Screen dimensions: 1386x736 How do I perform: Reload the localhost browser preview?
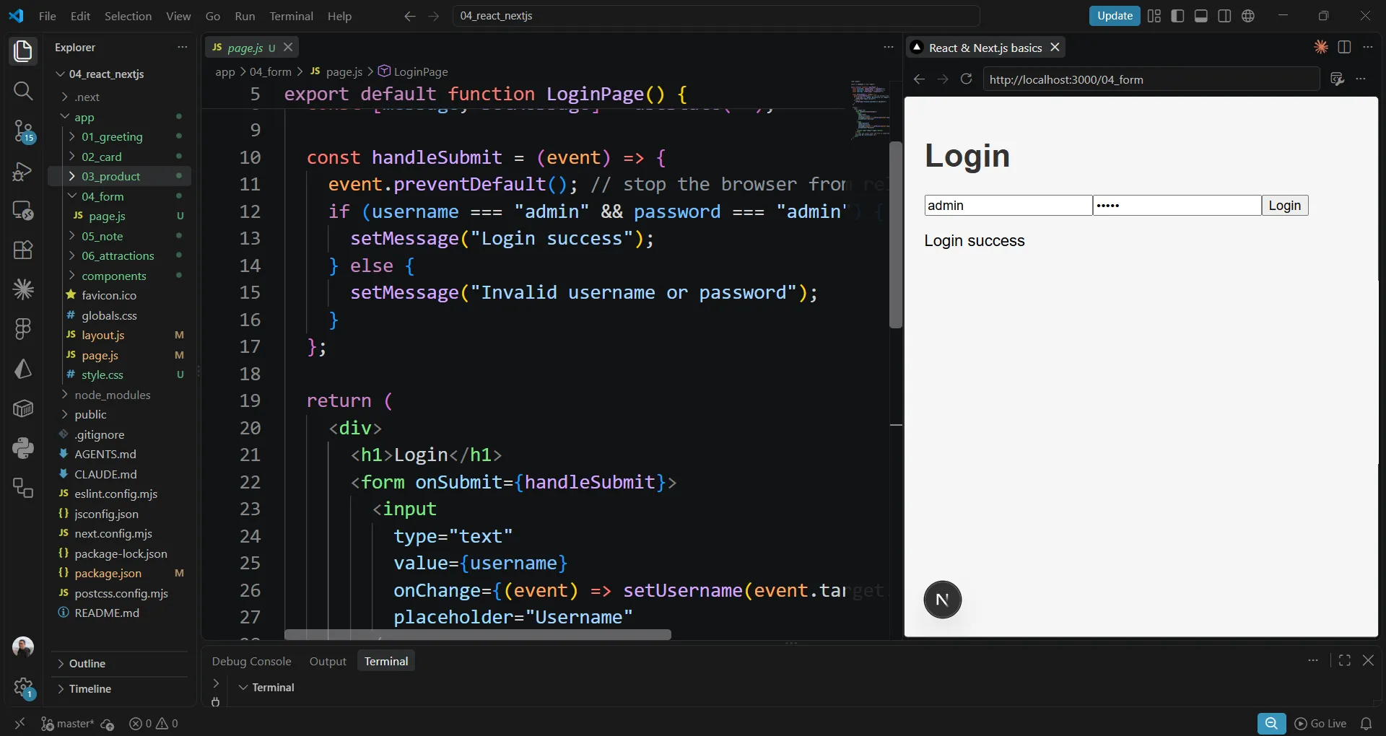tap(966, 79)
